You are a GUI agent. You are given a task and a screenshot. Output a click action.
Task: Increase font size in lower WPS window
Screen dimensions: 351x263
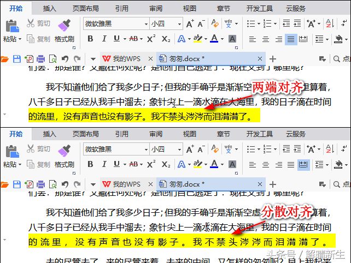click(190, 149)
